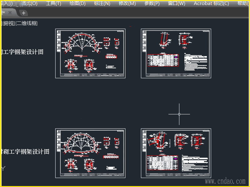Viewport: 250px width, 187px height.
Task: Open the 标注(N) menu
Action: (x=102, y=3)
